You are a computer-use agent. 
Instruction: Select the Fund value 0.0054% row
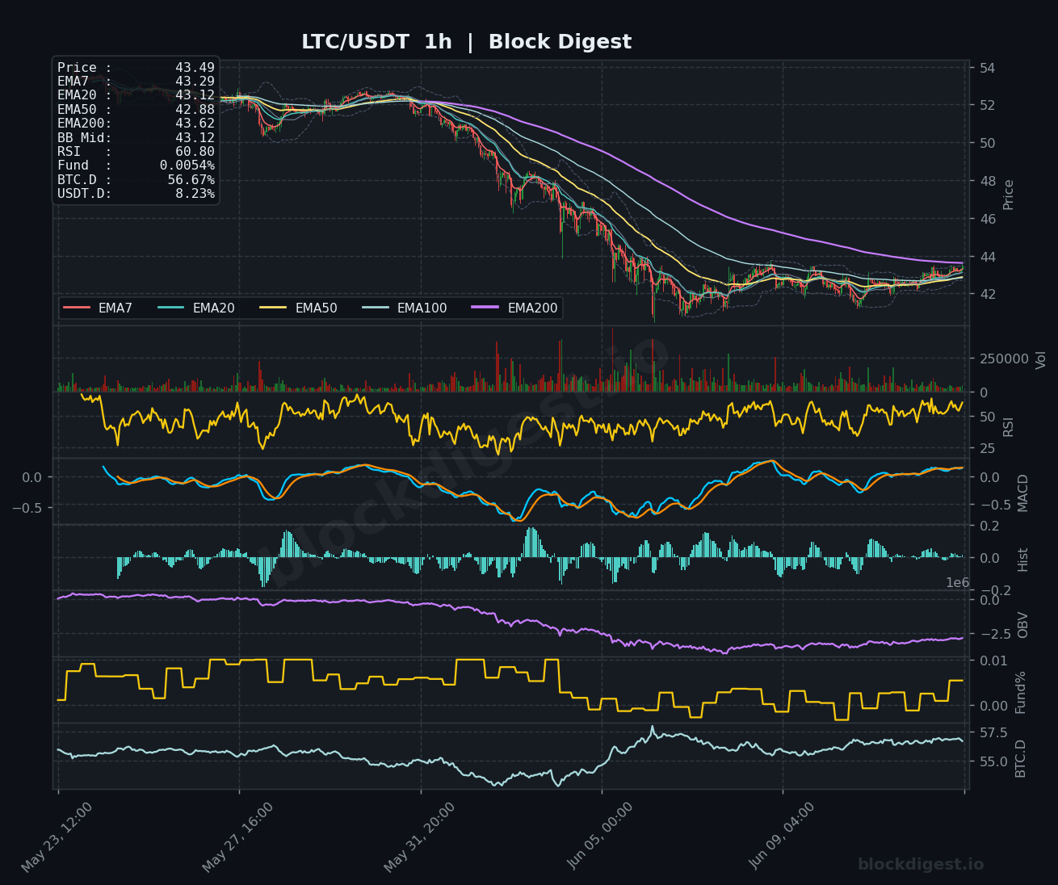coord(136,166)
